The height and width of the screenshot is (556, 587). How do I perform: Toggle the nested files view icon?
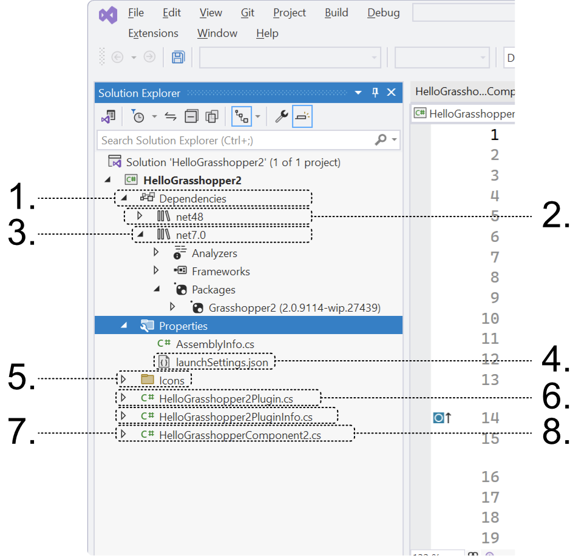click(x=242, y=116)
